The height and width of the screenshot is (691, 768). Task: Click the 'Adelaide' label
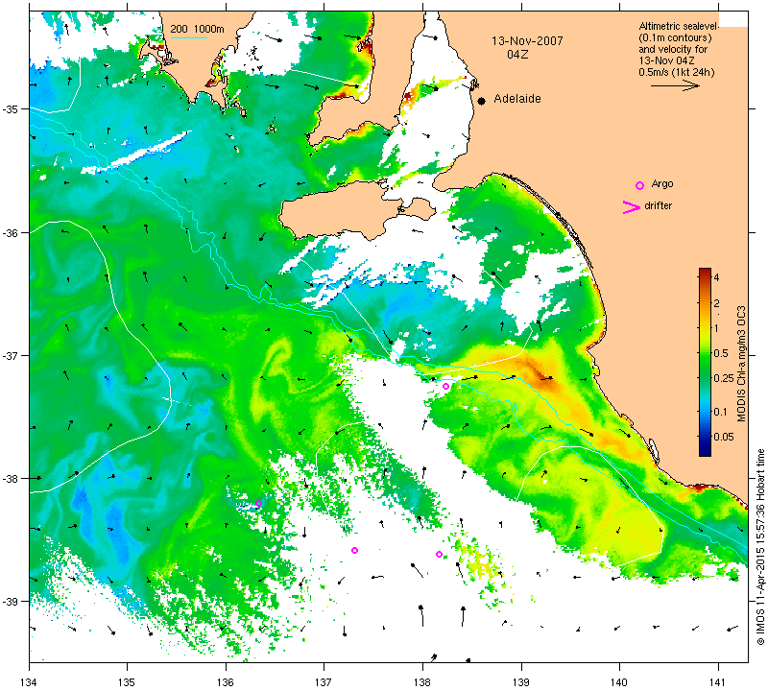click(x=517, y=99)
